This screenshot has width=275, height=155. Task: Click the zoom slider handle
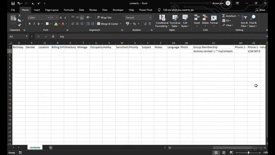(248, 152)
